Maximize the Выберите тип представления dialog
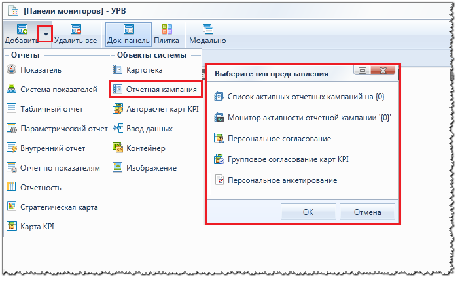The image size is (460, 281). click(x=363, y=71)
